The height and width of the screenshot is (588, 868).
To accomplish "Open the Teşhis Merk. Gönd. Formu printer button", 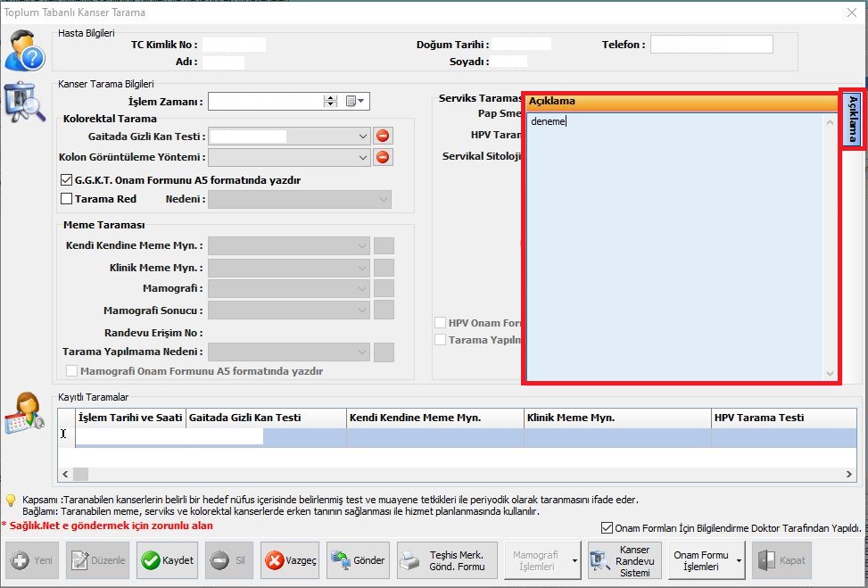I will click(447, 560).
